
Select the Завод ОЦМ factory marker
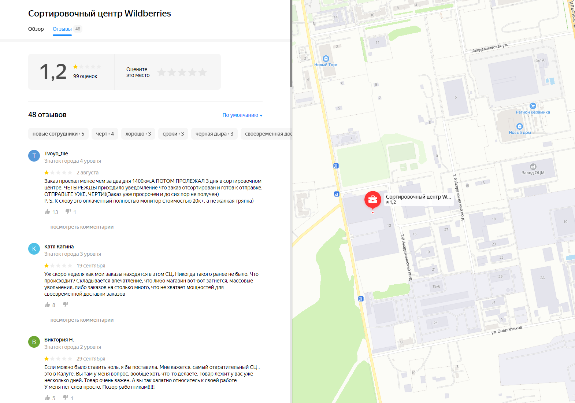coord(533,167)
